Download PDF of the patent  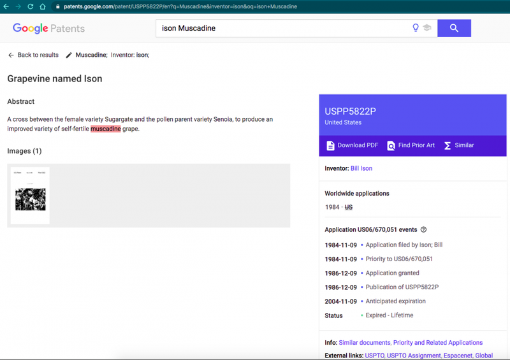click(353, 145)
